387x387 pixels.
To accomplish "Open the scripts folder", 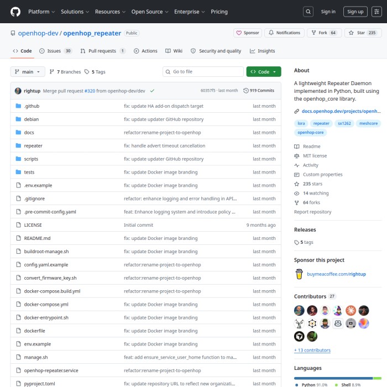I will [x=31, y=159].
